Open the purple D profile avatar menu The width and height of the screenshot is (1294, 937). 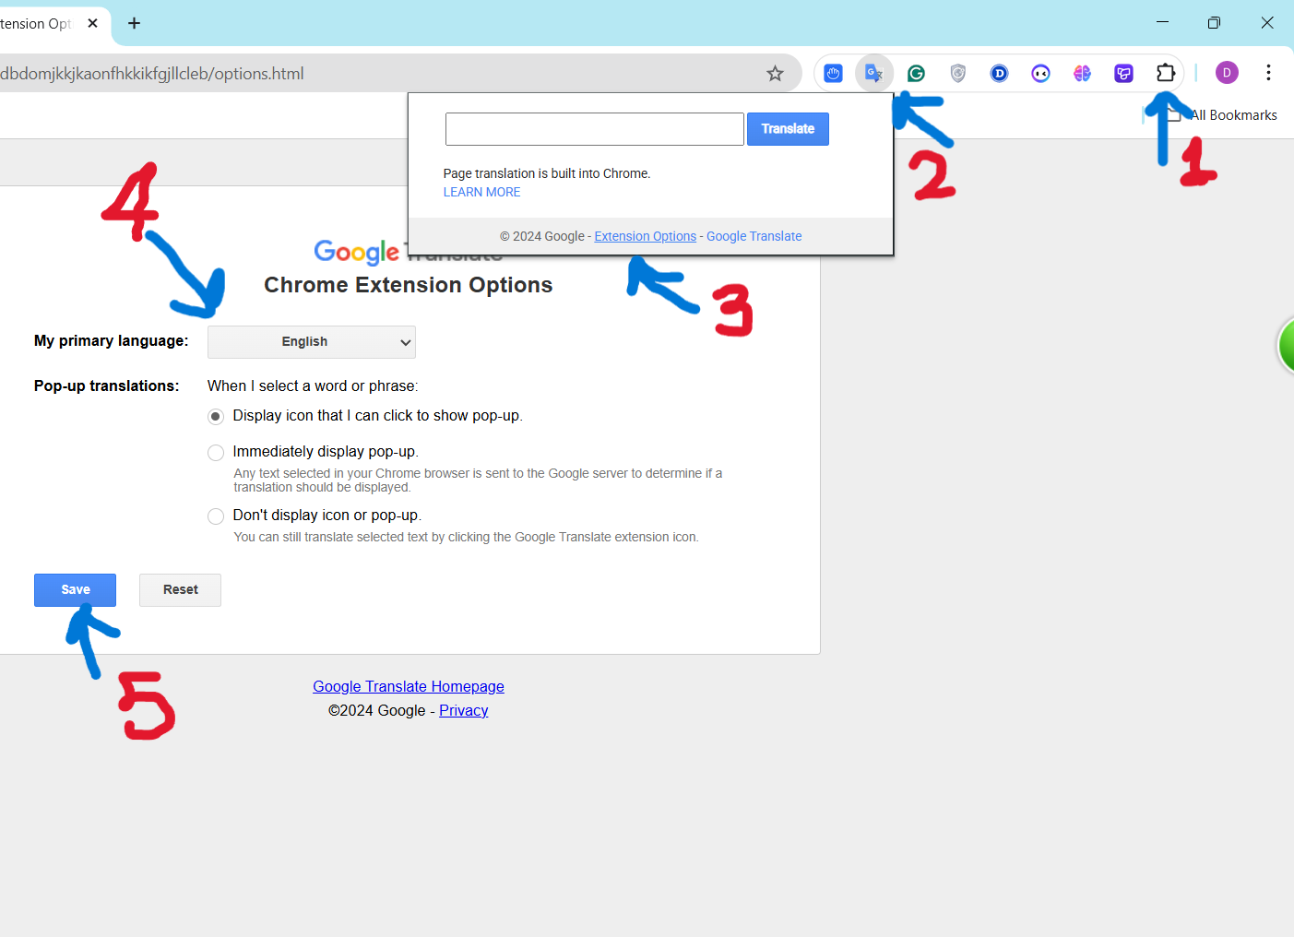pos(1226,73)
